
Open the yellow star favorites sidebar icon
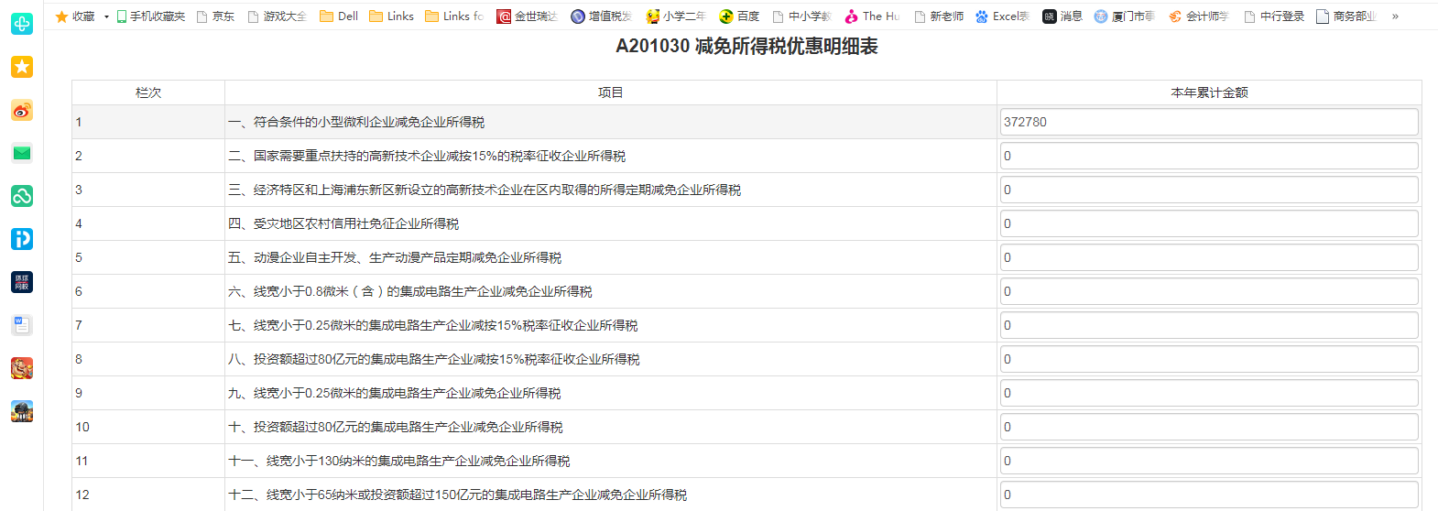pyautogui.click(x=22, y=67)
